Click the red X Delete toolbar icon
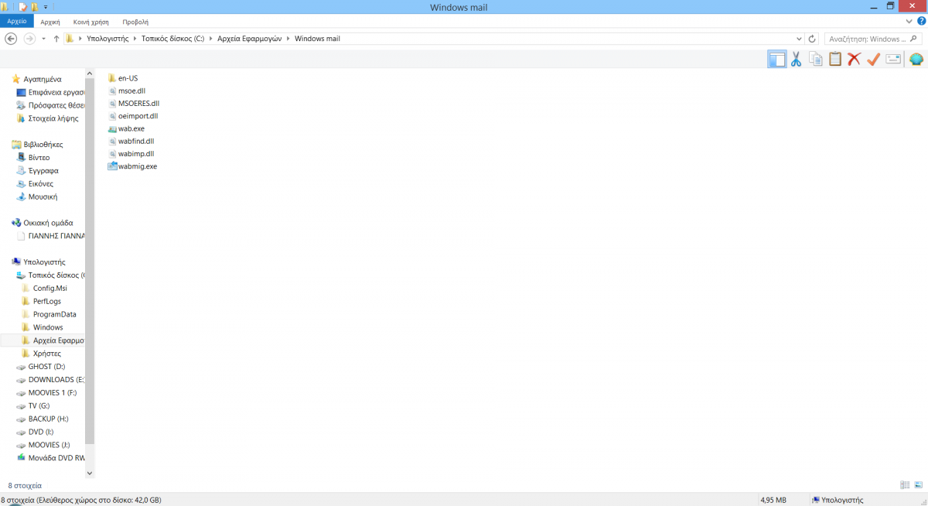The width and height of the screenshot is (928, 506). [x=854, y=59]
